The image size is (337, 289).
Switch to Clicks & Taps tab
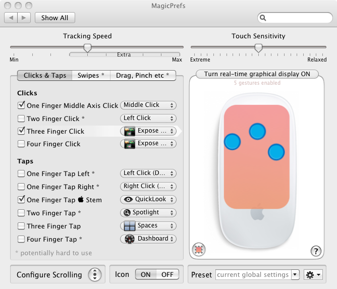pyautogui.click(x=45, y=76)
